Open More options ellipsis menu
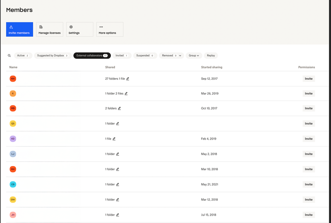Image resolution: width=331 pixels, height=223 pixels. (110, 30)
